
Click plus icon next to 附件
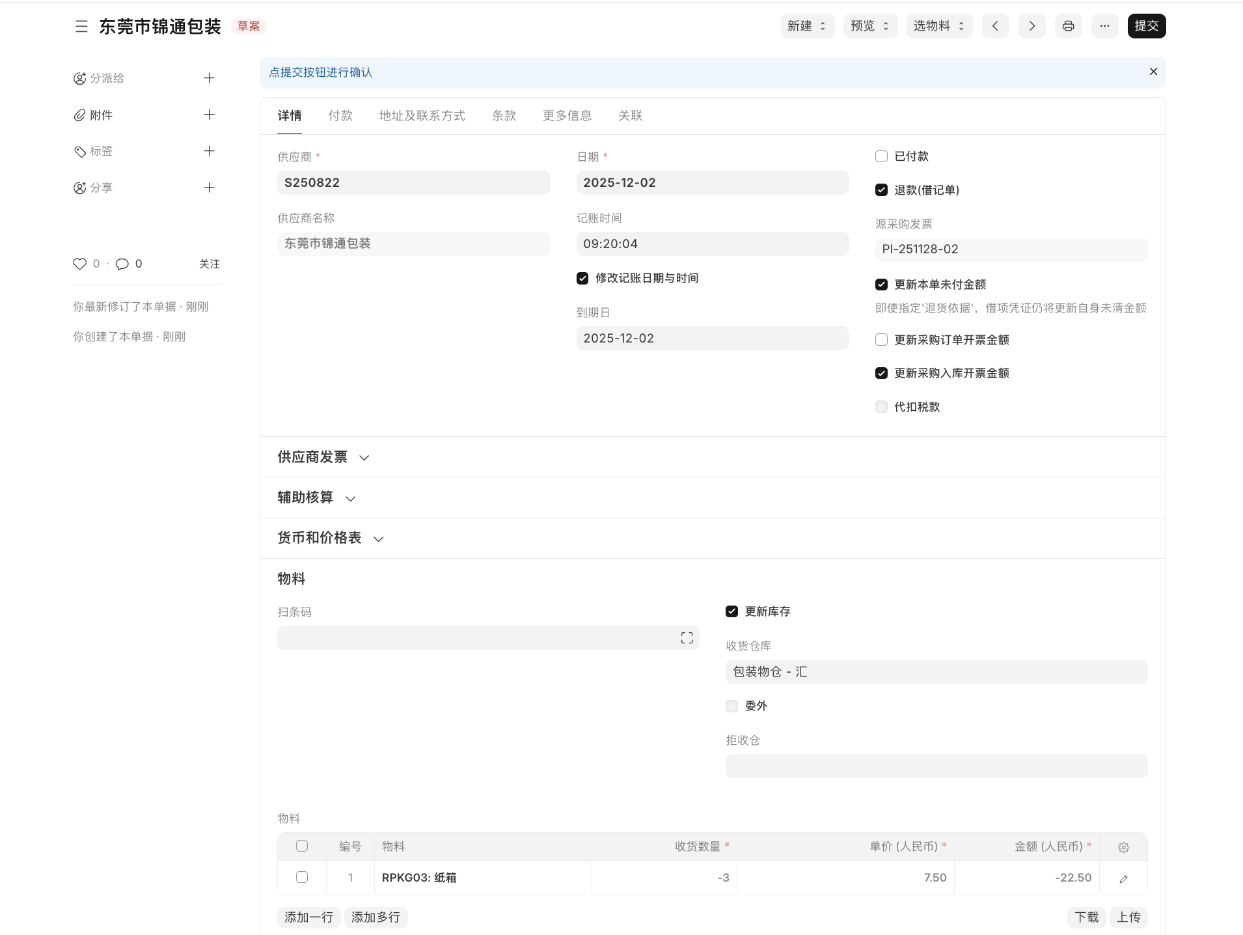209,115
